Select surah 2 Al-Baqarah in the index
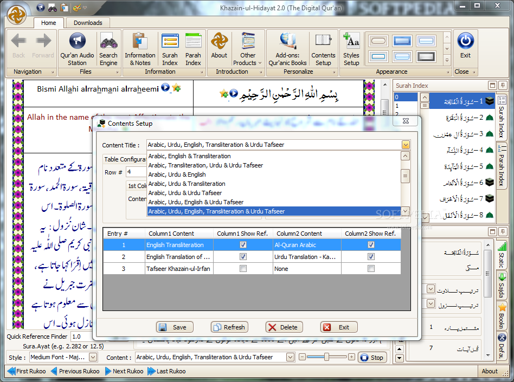Image resolution: width=514 pixels, height=382 pixels. [461, 118]
